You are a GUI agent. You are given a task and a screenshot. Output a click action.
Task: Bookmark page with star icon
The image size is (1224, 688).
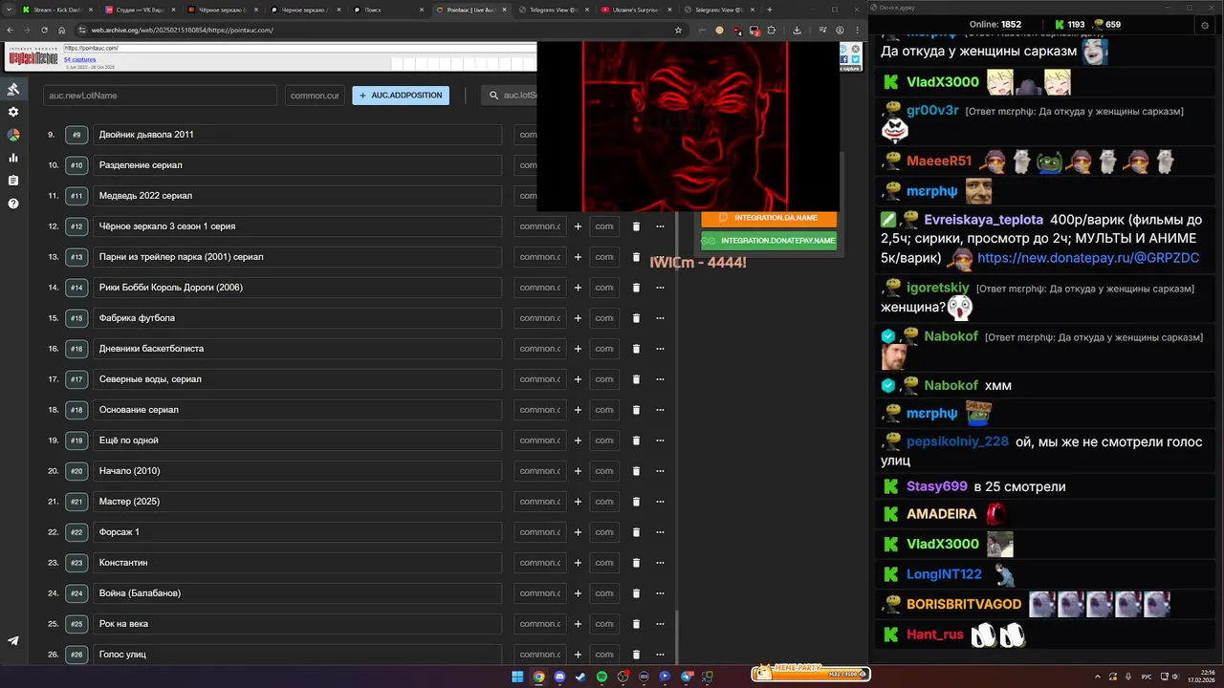coord(678,30)
